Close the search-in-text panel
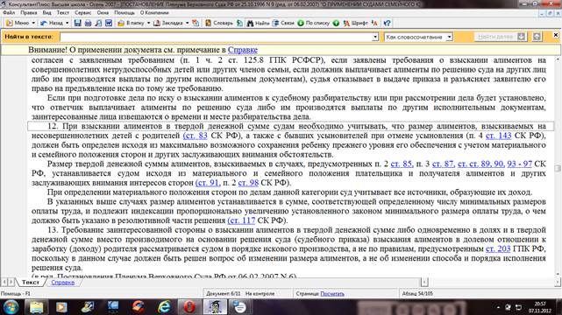Screen dimensions: 562x315 (x=556, y=35)
